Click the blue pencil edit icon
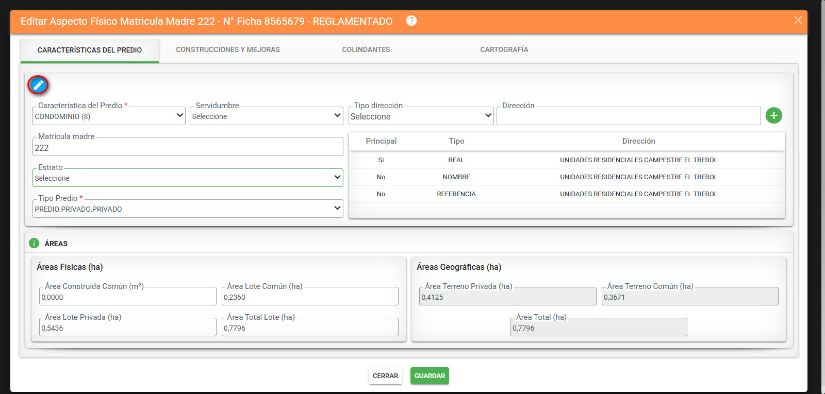The height and width of the screenshot is (394, 825). point(38,85)
